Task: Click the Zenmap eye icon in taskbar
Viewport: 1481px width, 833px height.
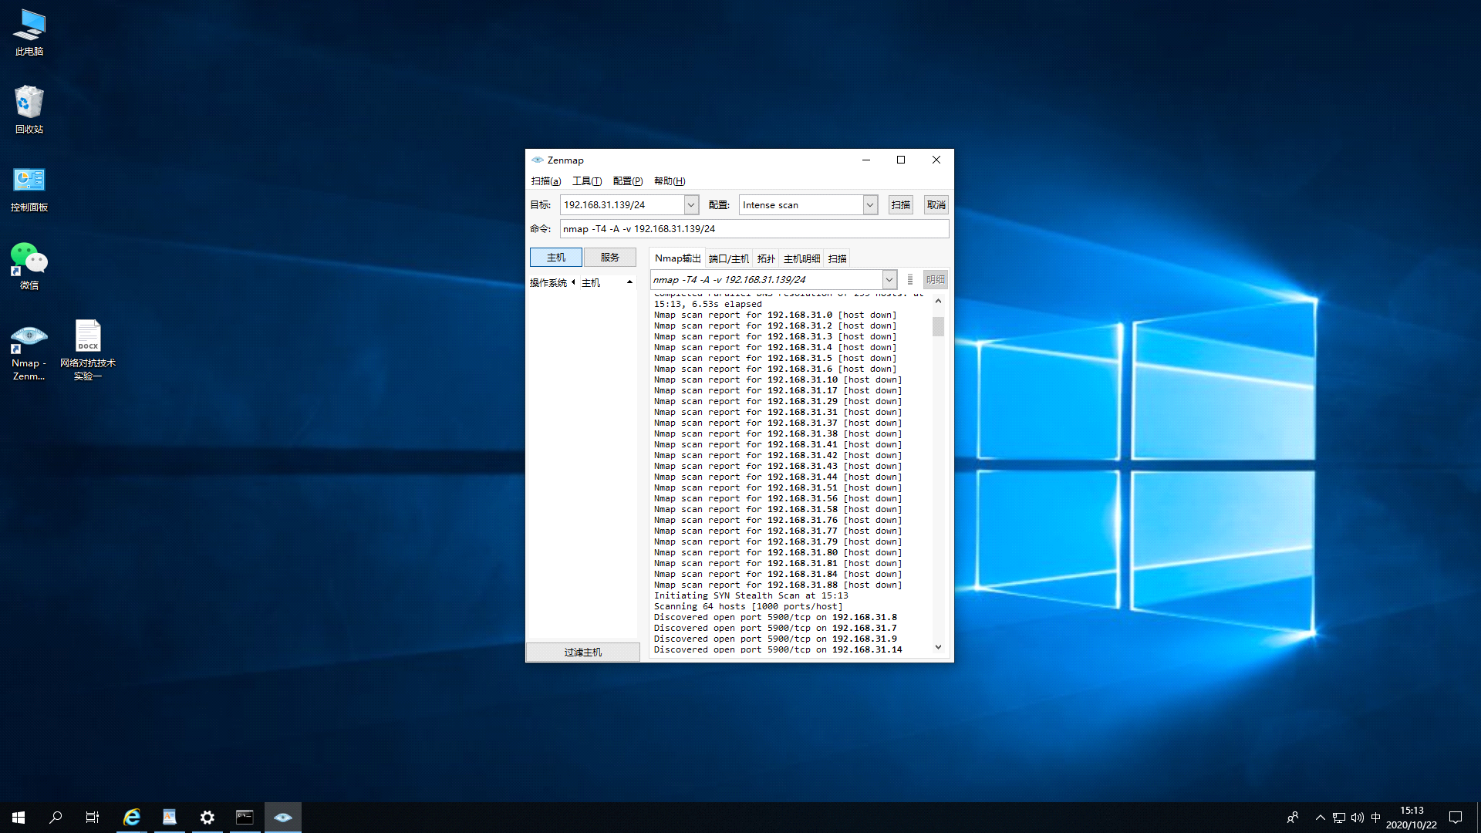Action: [x=282, y=817]
